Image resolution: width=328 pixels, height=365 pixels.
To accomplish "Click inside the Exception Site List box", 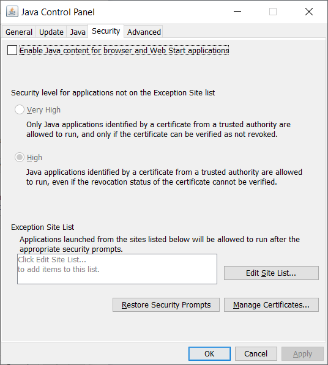I will pyautogui.click(x=117, y=269).
